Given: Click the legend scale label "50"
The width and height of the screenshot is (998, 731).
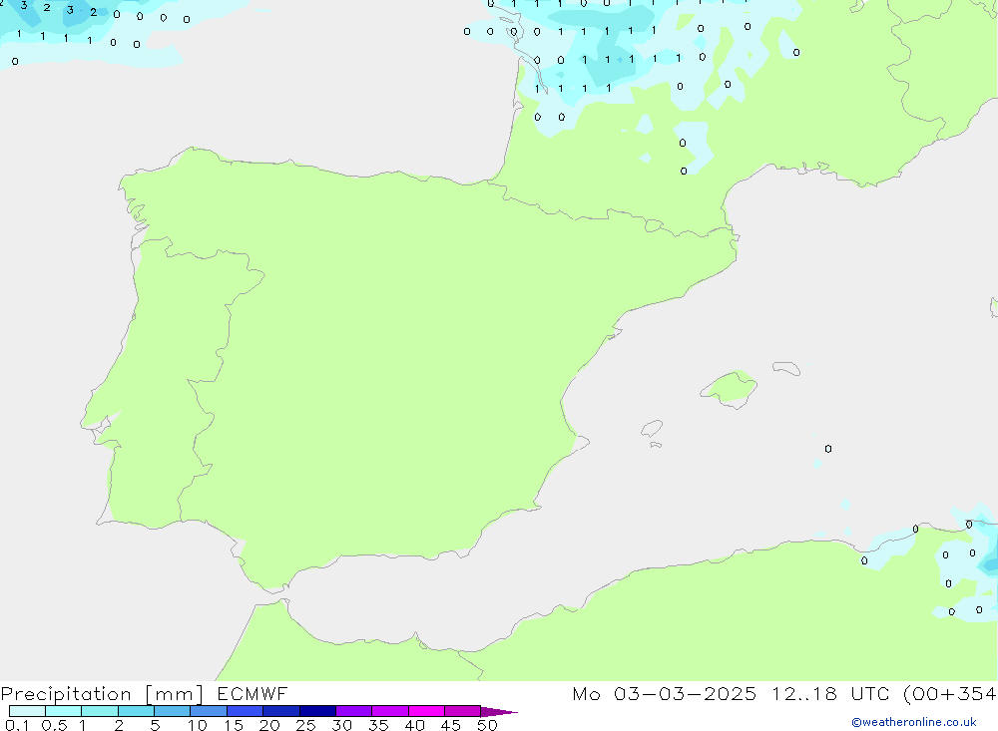Looking at the screenshot, I should pyautogui.click(x=487, y=725).
